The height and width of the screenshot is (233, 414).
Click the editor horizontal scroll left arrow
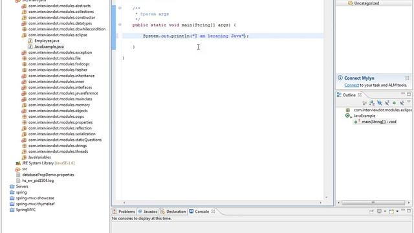pyautogui.click(x=124, y=203)
